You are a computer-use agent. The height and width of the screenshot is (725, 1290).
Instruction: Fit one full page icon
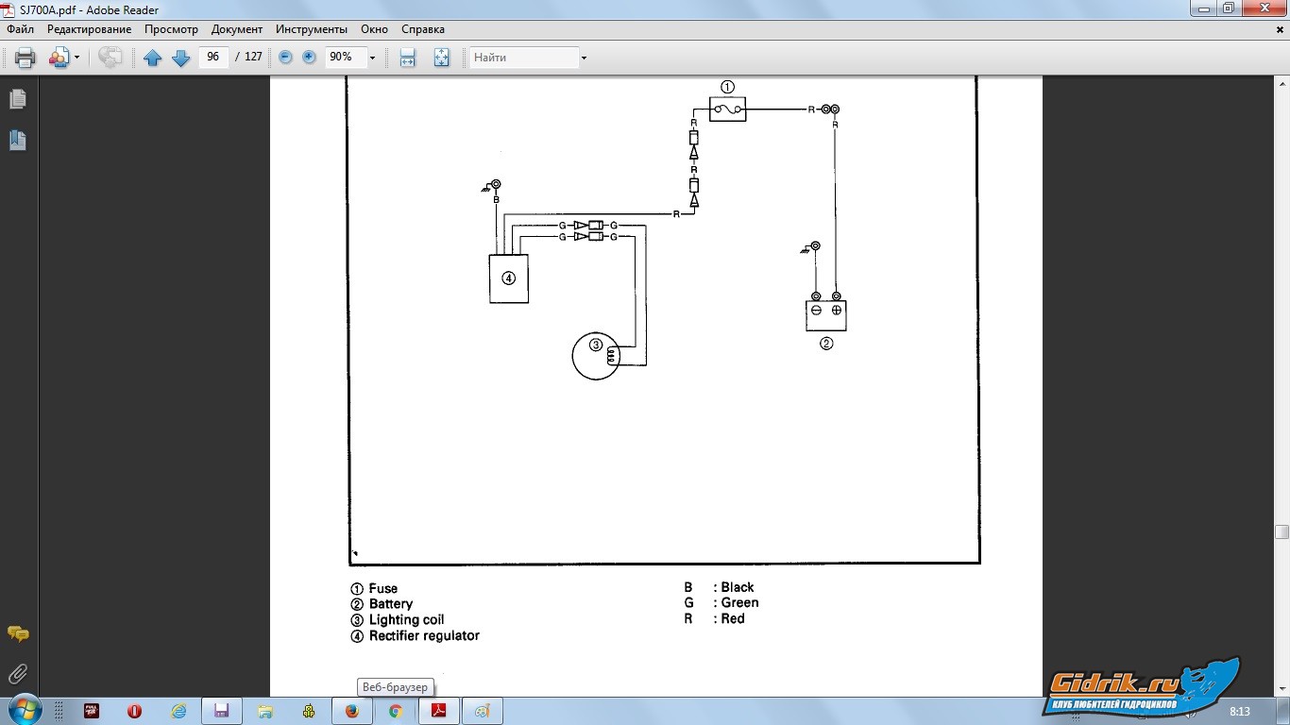click(441, 58)
